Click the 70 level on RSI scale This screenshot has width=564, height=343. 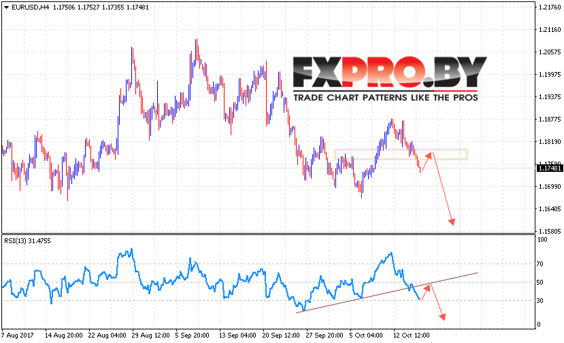(x=540, y=264)
